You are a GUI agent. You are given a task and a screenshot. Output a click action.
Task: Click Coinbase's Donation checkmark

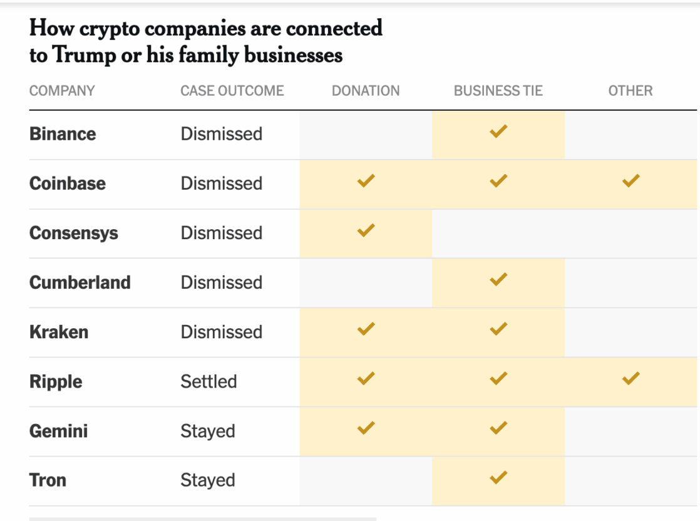(x=366, y=181)
